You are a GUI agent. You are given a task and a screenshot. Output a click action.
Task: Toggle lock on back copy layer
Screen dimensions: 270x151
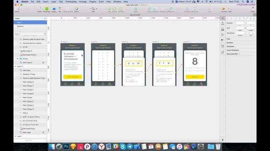click(43, 133)
